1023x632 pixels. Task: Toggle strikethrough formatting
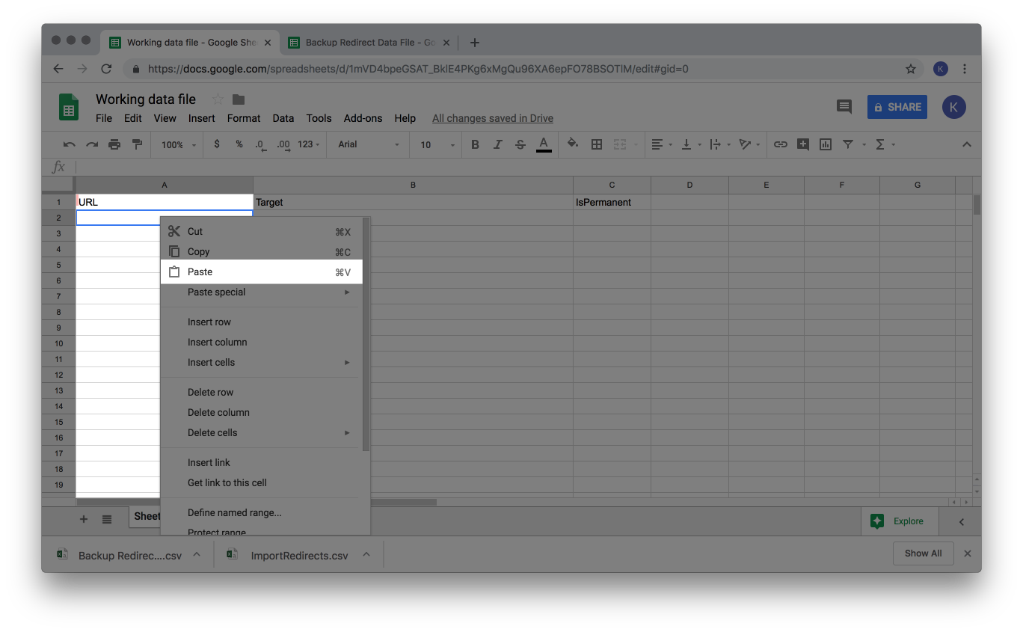tap(520, 144)
